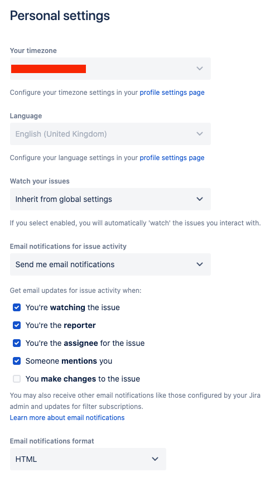The height and width of the screenshot is (487, 270).
Task: Open the Send me email notifications dropdown
Action: coord(110,264)
